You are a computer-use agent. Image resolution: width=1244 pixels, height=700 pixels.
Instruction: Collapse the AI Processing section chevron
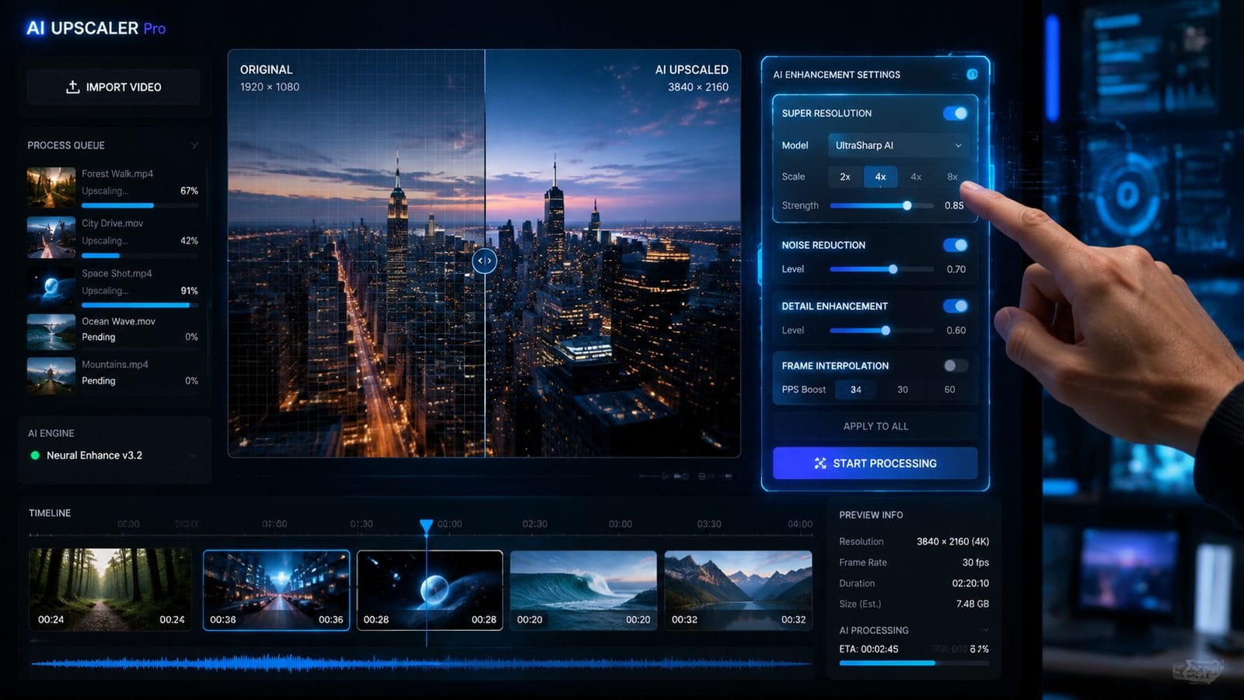[984, 631]
